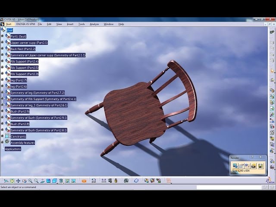
Task: Select 'Symmetry of Rib Support (Symmetry of Part2.4.1)' row
Action: point(43,99)
